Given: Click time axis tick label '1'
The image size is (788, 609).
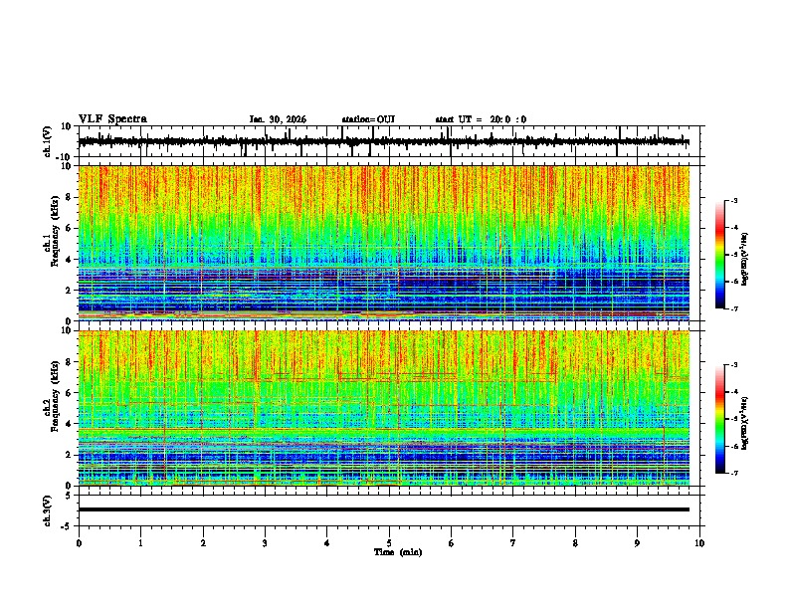Looking at the screenshot, I should [140, 543].
